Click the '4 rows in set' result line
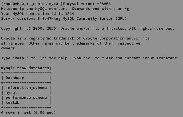 [28, 112]
